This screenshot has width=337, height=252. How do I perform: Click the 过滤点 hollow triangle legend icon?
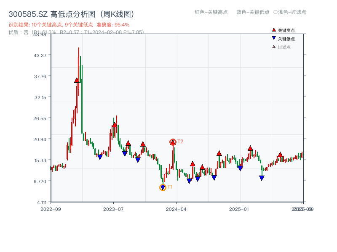click(274, 47)
